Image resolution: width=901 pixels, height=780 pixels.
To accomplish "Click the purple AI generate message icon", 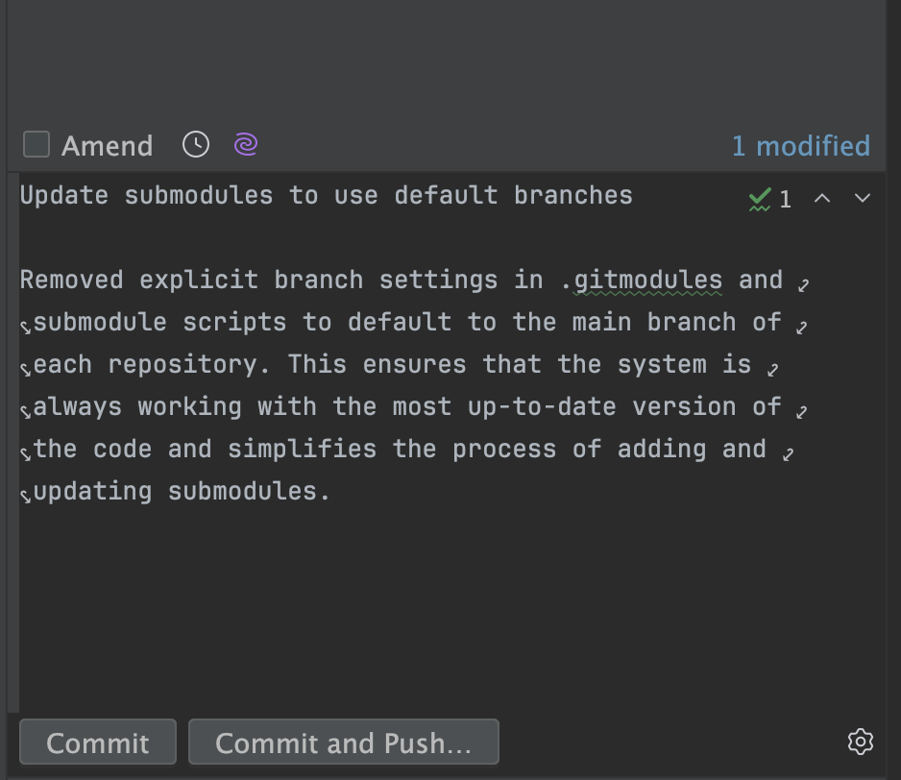I will click(246, 145).
